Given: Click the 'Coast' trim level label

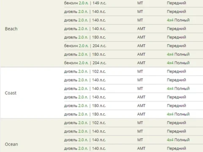Looking at the screenshot, I should click(11, 93).
